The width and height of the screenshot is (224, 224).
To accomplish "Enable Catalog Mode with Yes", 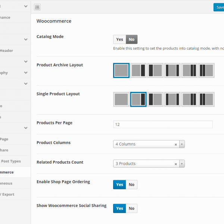I will (x=119, y=39).
